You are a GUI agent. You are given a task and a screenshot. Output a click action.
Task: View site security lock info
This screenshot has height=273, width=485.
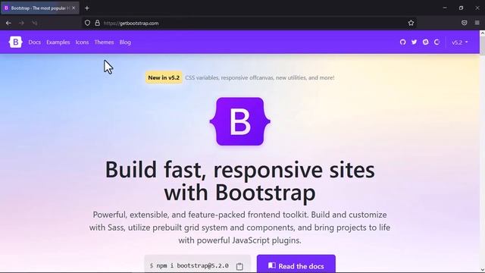97,23
